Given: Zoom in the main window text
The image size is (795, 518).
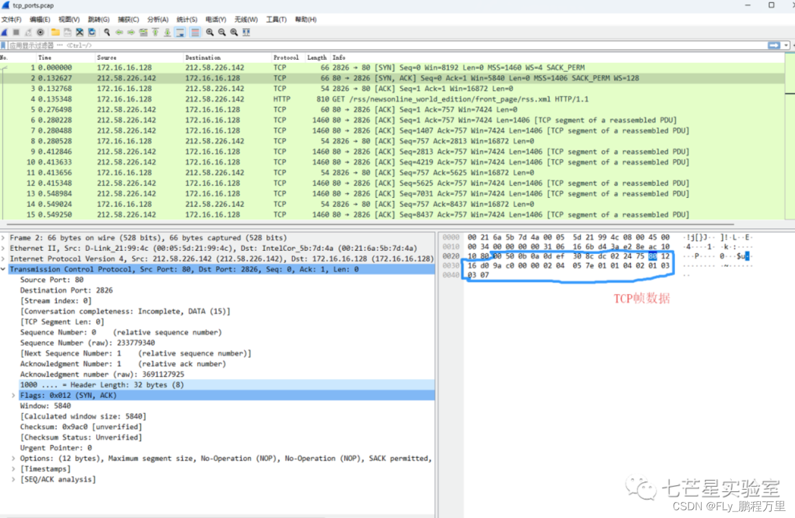Looking at the screenshot, I should coord(210,32).
